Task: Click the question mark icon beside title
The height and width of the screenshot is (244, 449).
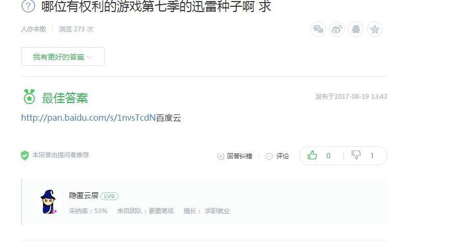Action: [28, 6]
